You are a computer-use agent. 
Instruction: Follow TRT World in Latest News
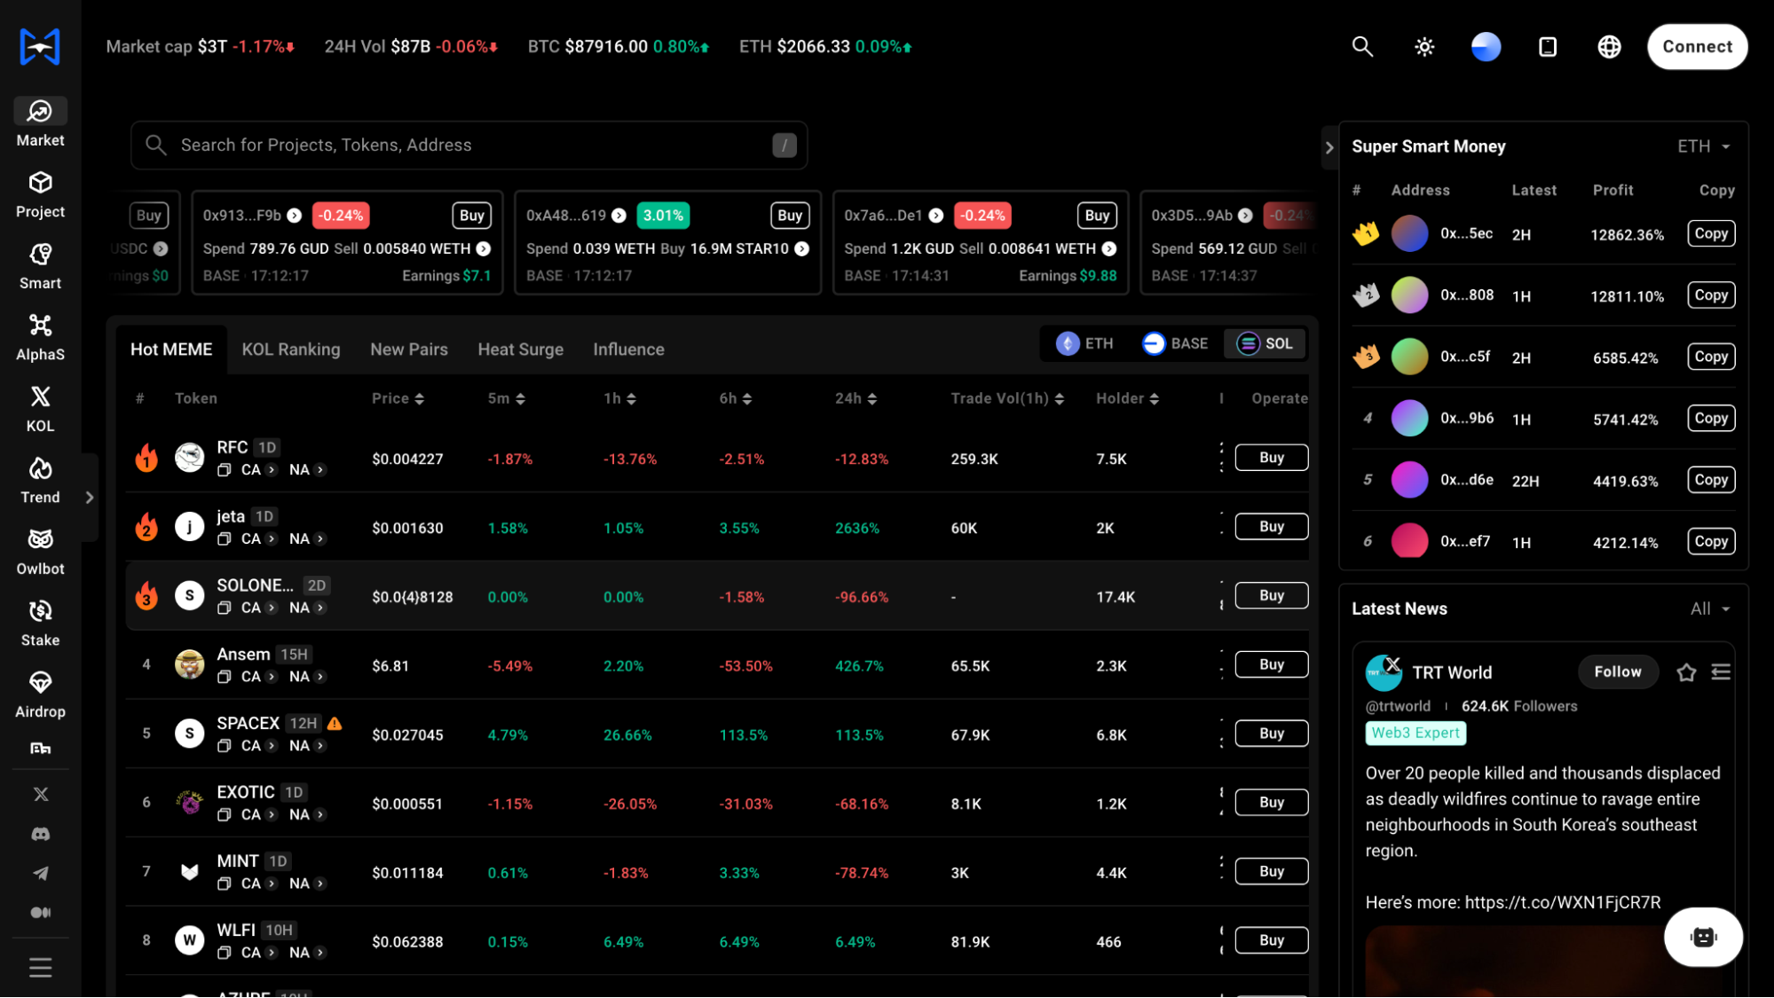coord(1618,672)
